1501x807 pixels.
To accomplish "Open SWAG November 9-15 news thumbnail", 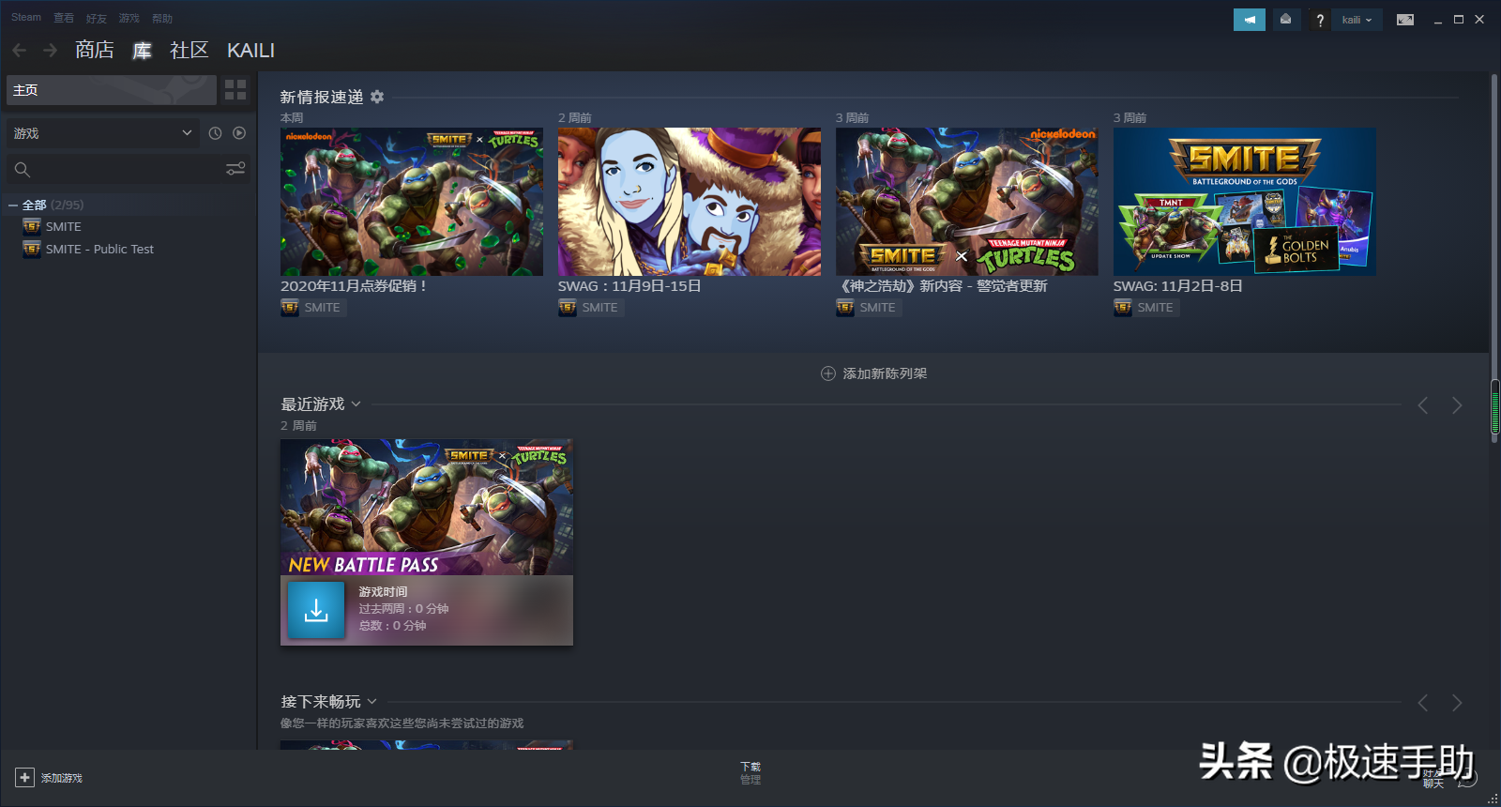I will point(690,202).
